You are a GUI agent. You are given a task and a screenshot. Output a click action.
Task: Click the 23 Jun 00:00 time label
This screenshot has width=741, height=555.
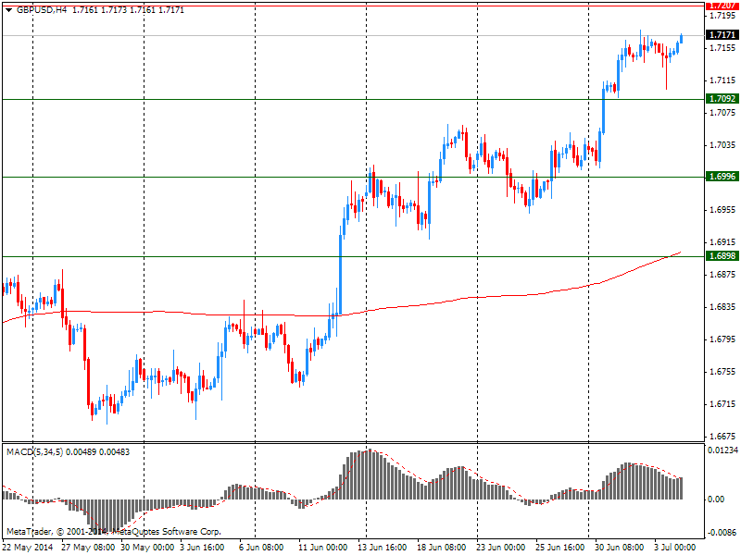pos(500,548)
